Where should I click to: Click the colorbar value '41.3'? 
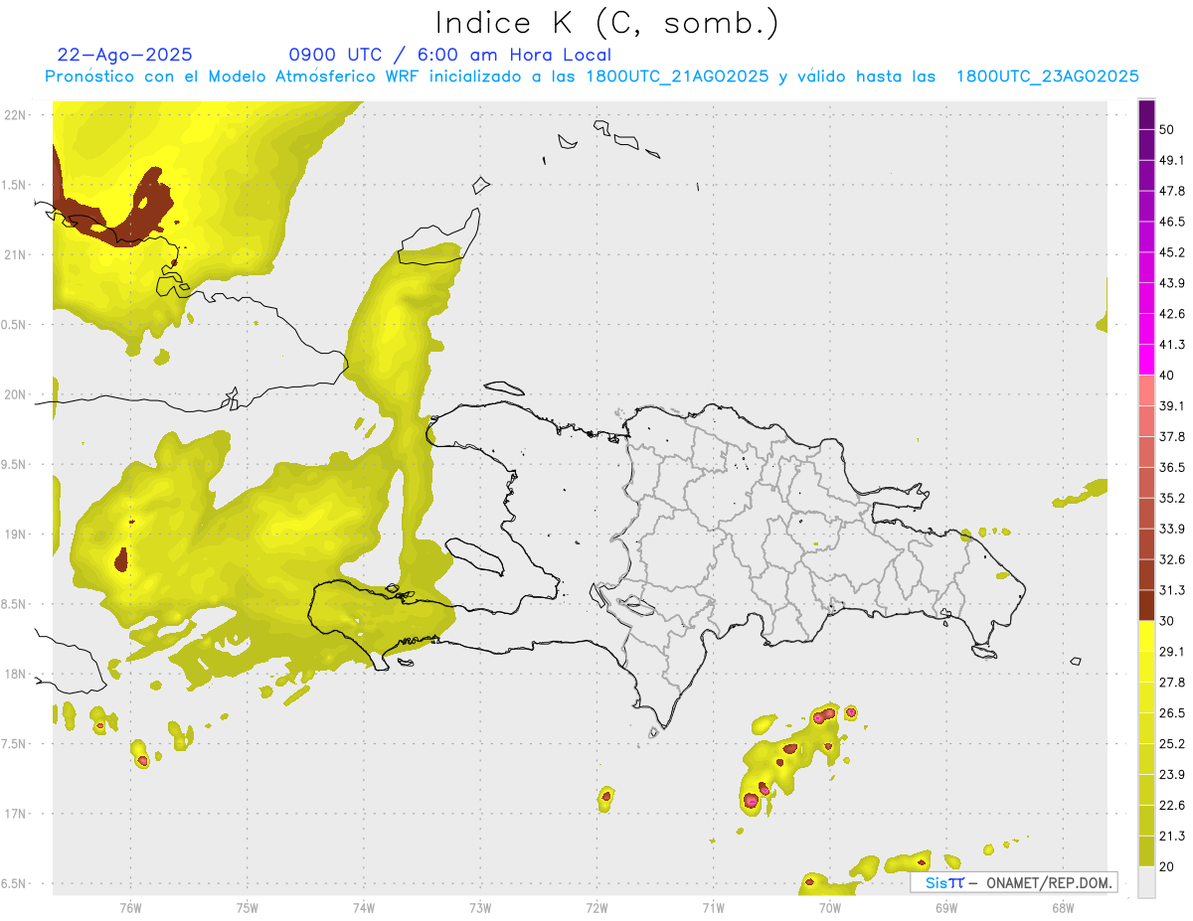[1172, 345]
